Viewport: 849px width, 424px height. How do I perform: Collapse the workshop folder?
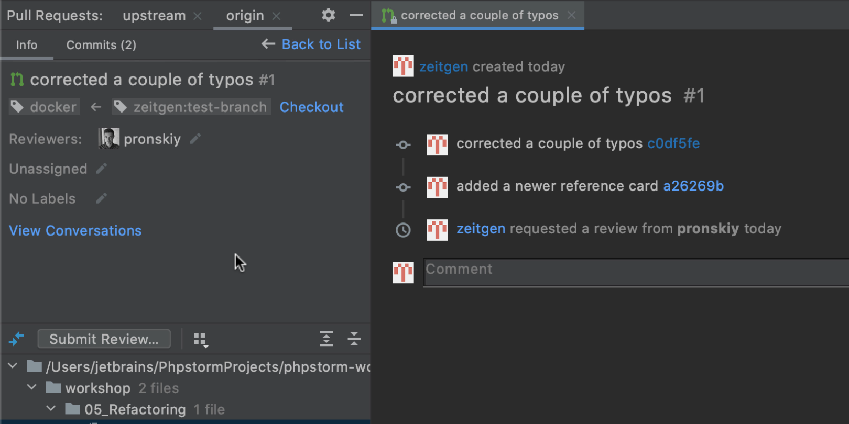point(32,387)
